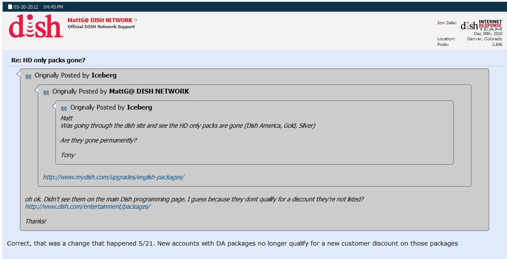Click the name Iceberg in innermost quote header
Viewport: 507px width, 259px height.
140,107
